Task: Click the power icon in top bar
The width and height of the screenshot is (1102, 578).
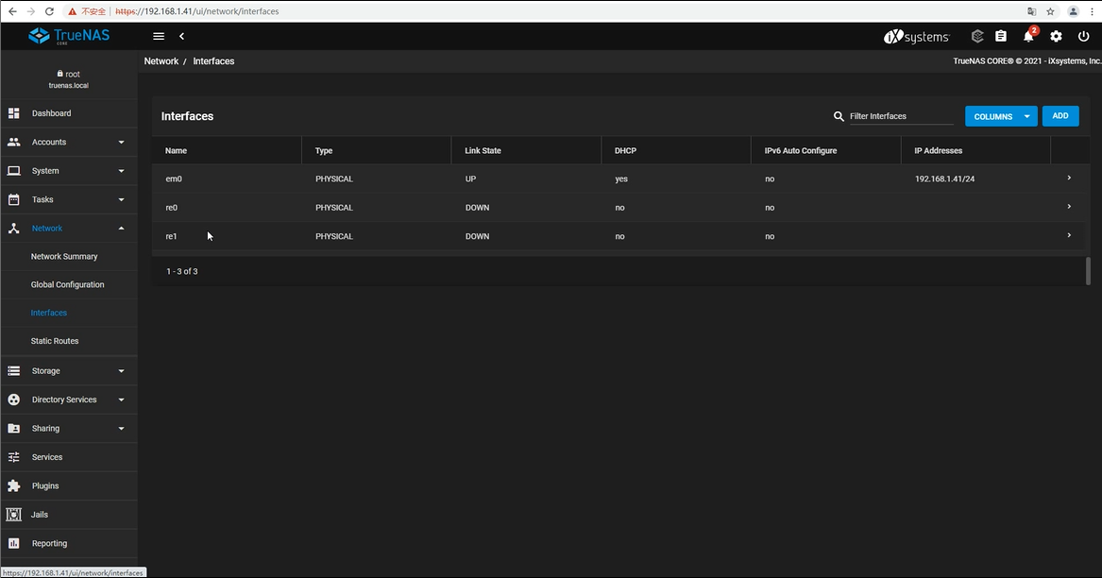Action: pyautogui.click(x=1083, y=36)
